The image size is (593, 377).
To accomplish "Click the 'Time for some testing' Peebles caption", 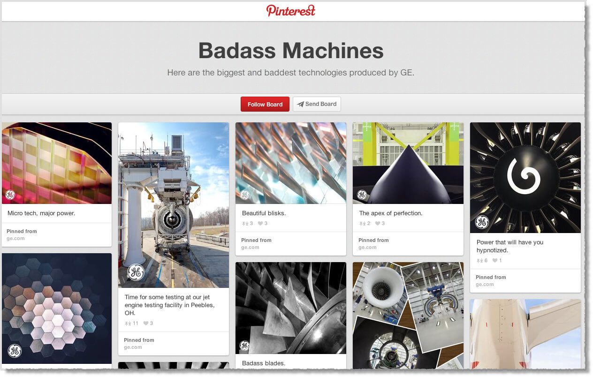I will tap(170, 305).
